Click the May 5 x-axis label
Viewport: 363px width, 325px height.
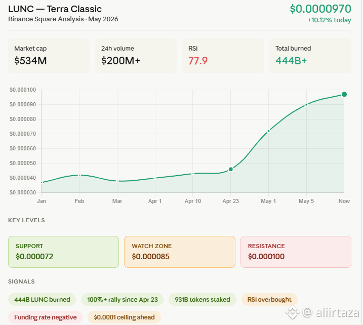click(306, 201)
